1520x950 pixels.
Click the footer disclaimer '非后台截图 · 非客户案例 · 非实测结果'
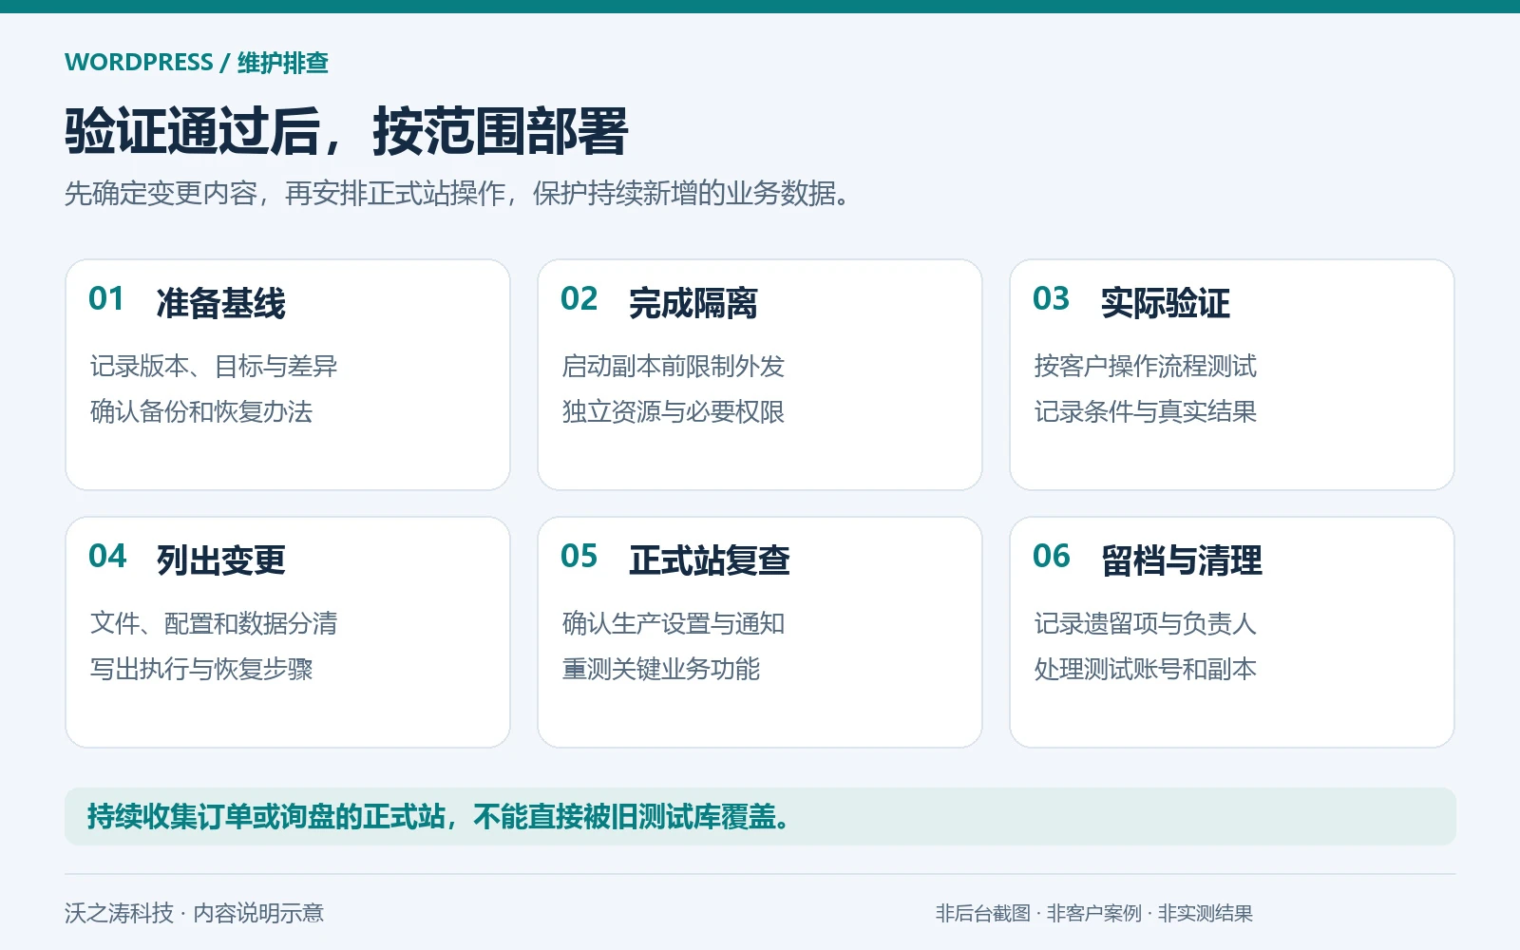(x=1094, y=914)
